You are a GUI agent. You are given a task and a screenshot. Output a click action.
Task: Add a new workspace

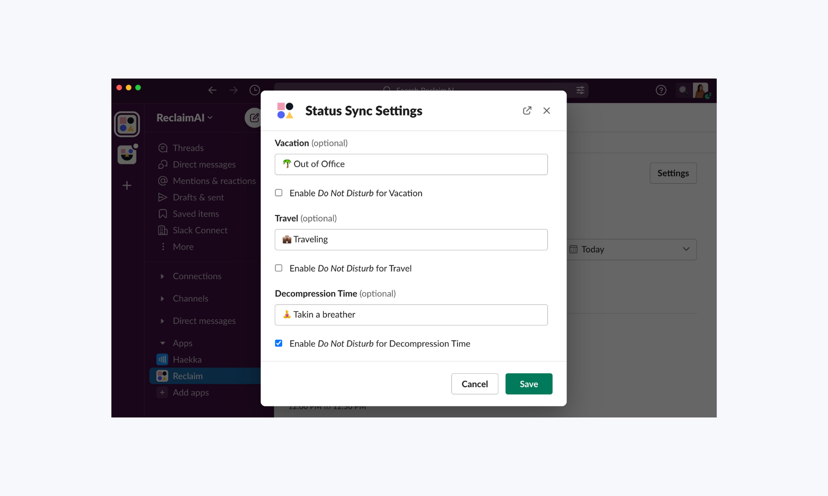pyautogui.click(x=127, y=186)
